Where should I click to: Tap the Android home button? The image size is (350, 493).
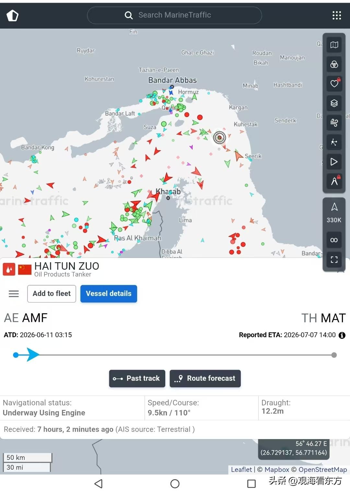[175, 484]
